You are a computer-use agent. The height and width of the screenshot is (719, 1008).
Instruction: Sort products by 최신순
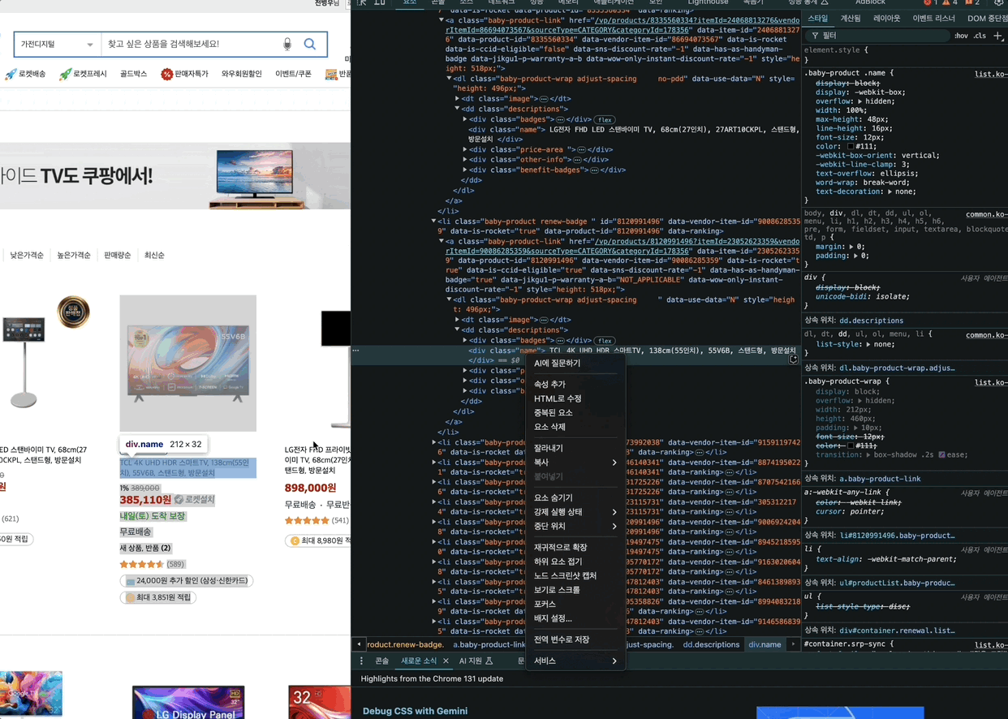[154, 255]
